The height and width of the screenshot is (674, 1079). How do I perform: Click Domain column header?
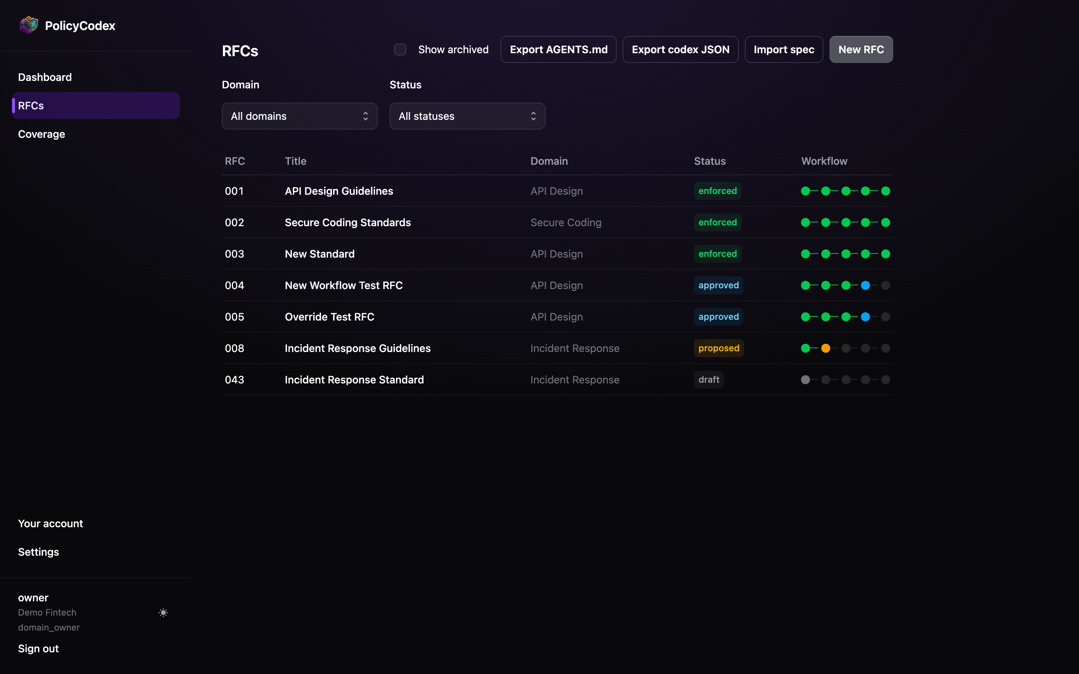click(x=549, y=161)
